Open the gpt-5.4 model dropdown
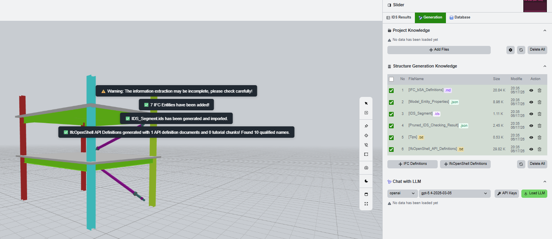 pos(455,193)
